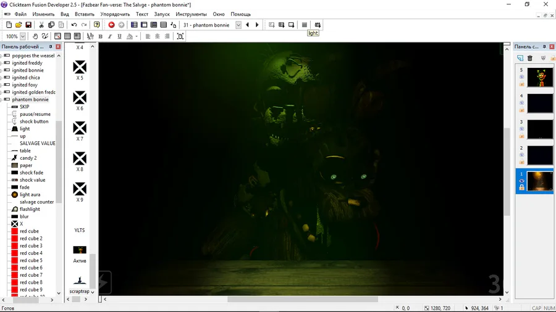The height and width of the screenshot is (312, 556).
Task: Toggle lock on layer 4
Action: [x=521, y=110]
